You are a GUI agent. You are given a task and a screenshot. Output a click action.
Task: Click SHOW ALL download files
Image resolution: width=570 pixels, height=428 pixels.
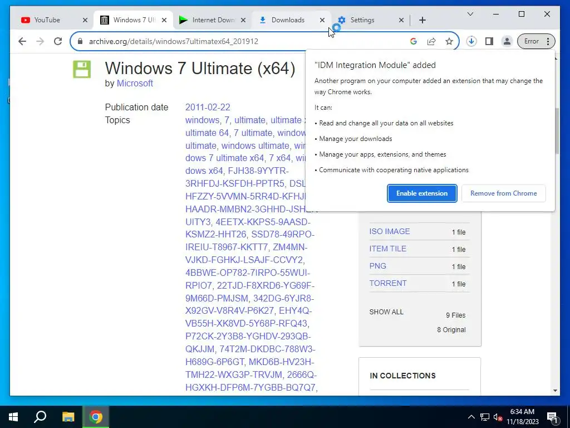[x=386, y=312]
